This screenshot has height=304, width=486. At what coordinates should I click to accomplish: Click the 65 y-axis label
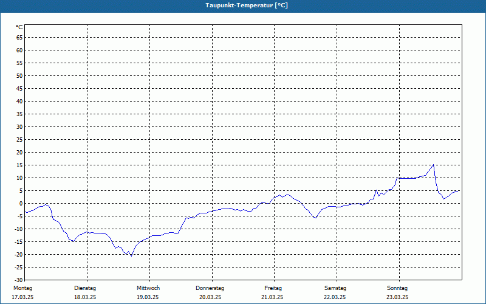[19, 38]
